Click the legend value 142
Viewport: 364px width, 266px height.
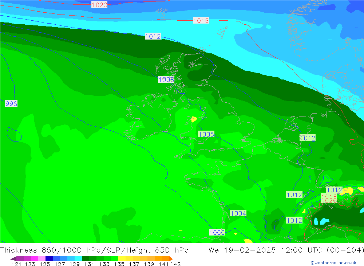click(x=175, y=264)
